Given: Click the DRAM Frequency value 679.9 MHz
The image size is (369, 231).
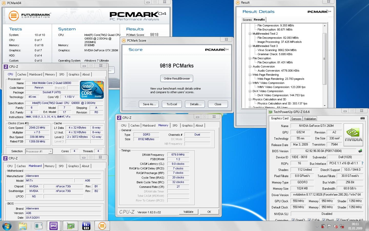Looking at the screenshot, I should (x=178, y=155).
